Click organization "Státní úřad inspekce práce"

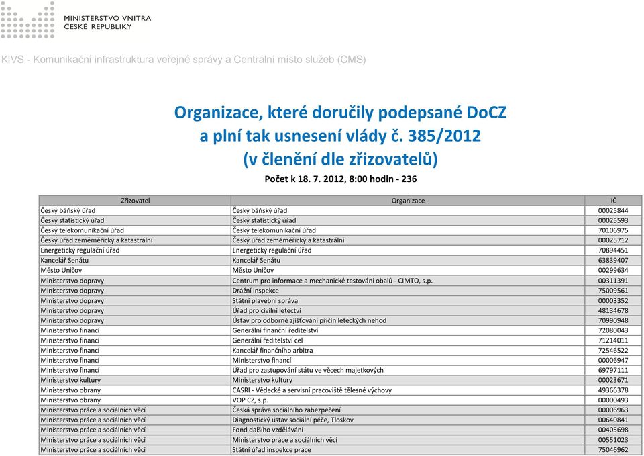pos(272,450)
